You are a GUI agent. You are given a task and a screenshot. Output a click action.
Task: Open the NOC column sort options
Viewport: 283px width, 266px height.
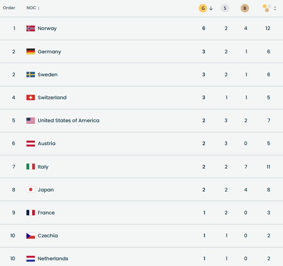(x=39, y=8)
